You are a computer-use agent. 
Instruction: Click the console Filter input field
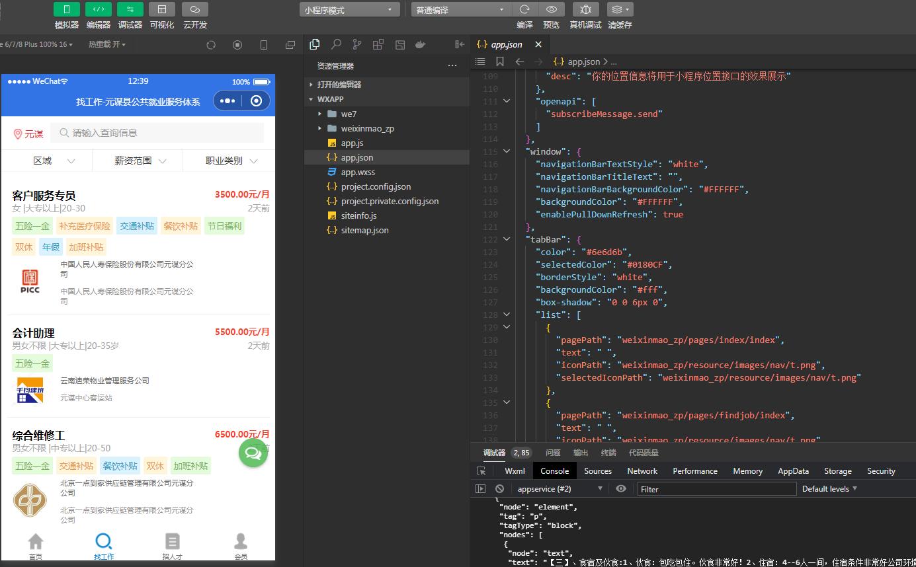click(717, 489)
